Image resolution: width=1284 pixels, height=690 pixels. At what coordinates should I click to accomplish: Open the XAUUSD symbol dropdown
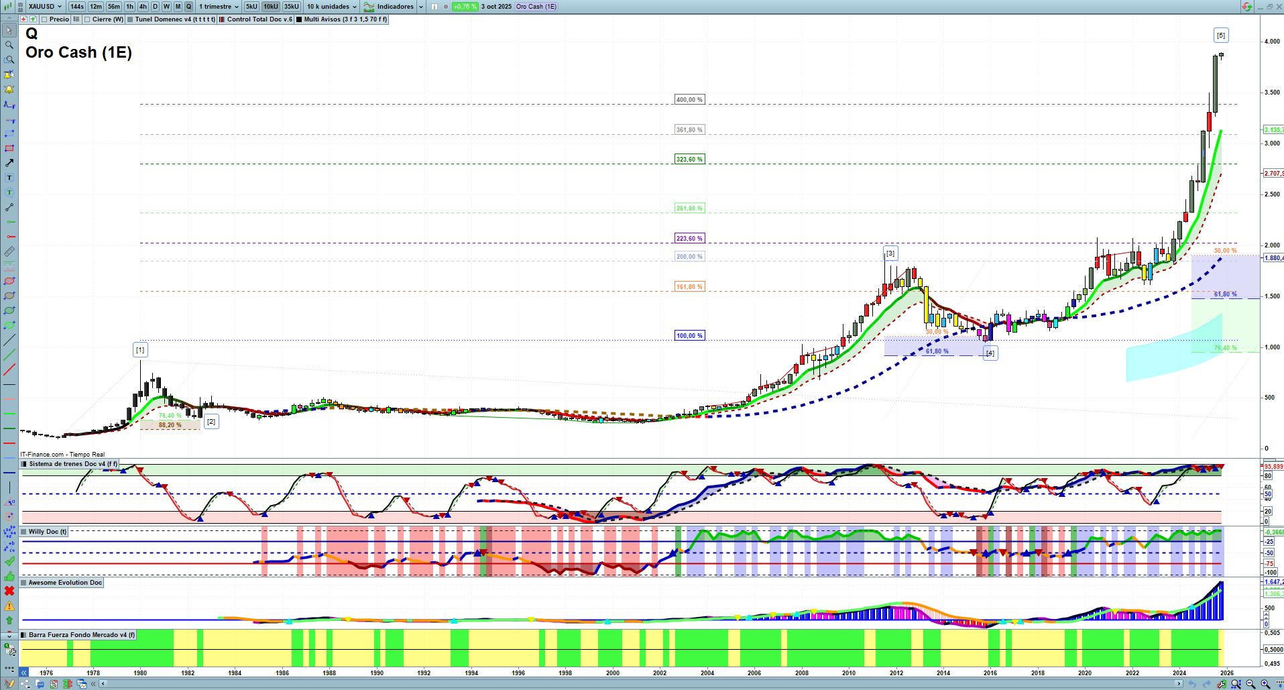coord(45,7)
